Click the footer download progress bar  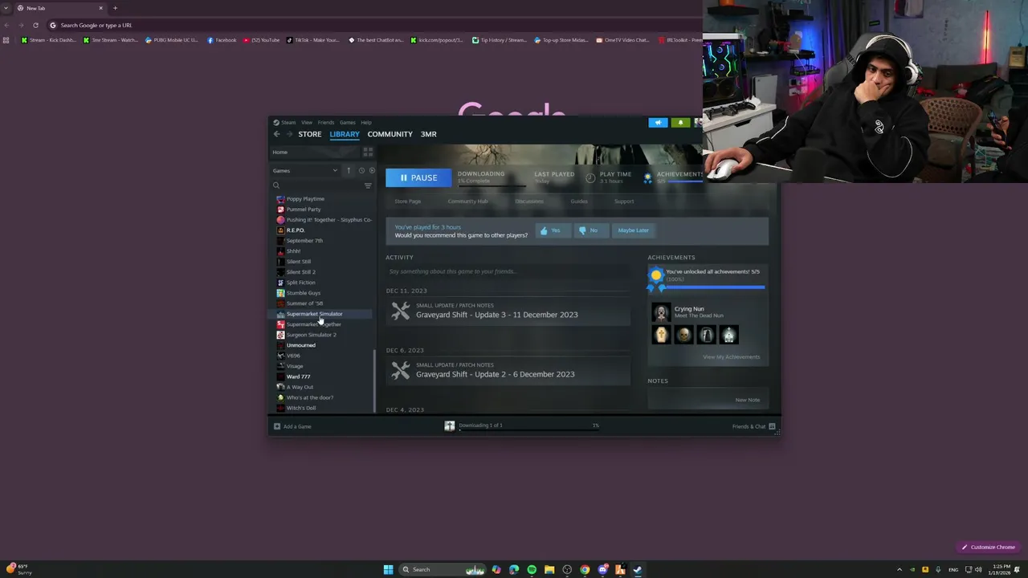528,431
